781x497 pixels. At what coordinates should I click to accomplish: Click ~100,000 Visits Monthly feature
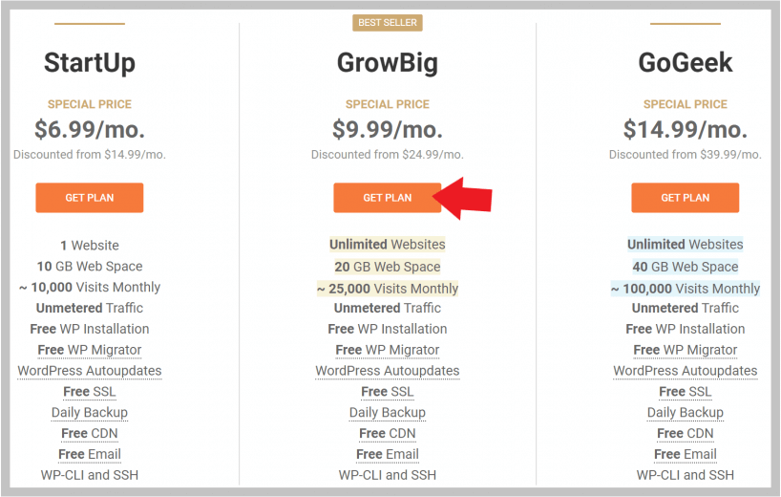pyautogui.click(x=685, y=288)
